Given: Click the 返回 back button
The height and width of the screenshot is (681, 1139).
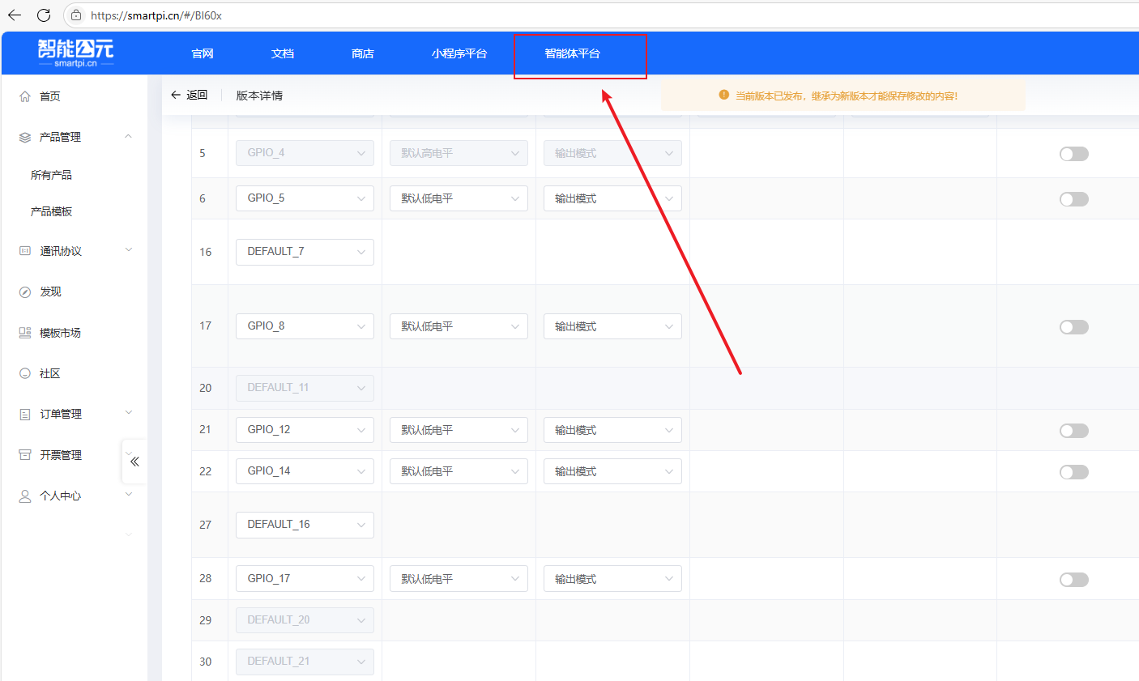Looking at the screenshot, I should pyautogui.click(x=189, y=96).
